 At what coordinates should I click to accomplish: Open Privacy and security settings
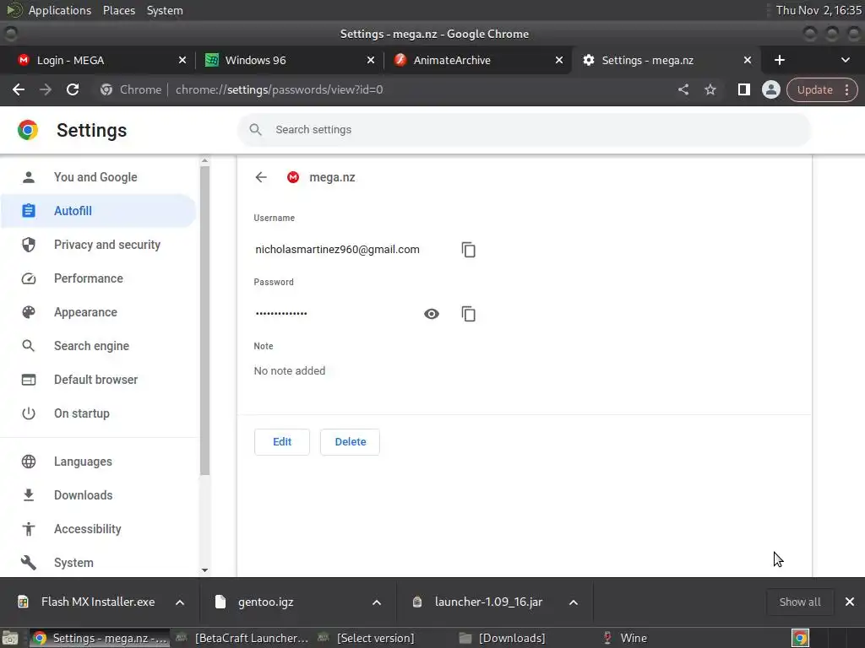[98, 245]
